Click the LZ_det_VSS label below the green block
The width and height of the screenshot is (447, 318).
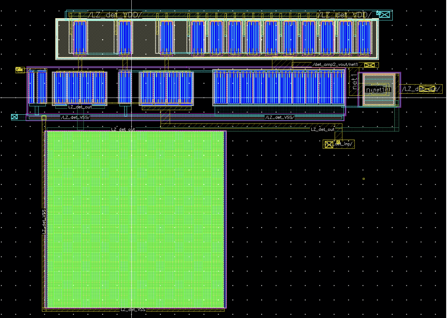click(133, 309)
